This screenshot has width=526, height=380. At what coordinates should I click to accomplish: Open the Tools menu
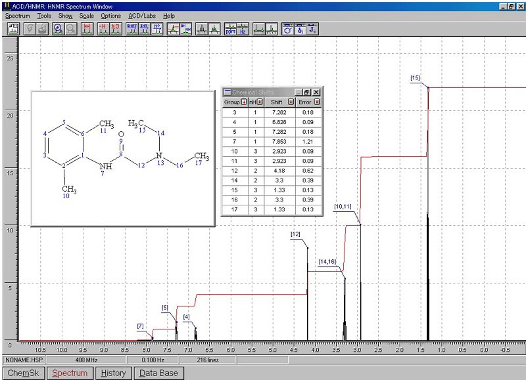point(44,16)
